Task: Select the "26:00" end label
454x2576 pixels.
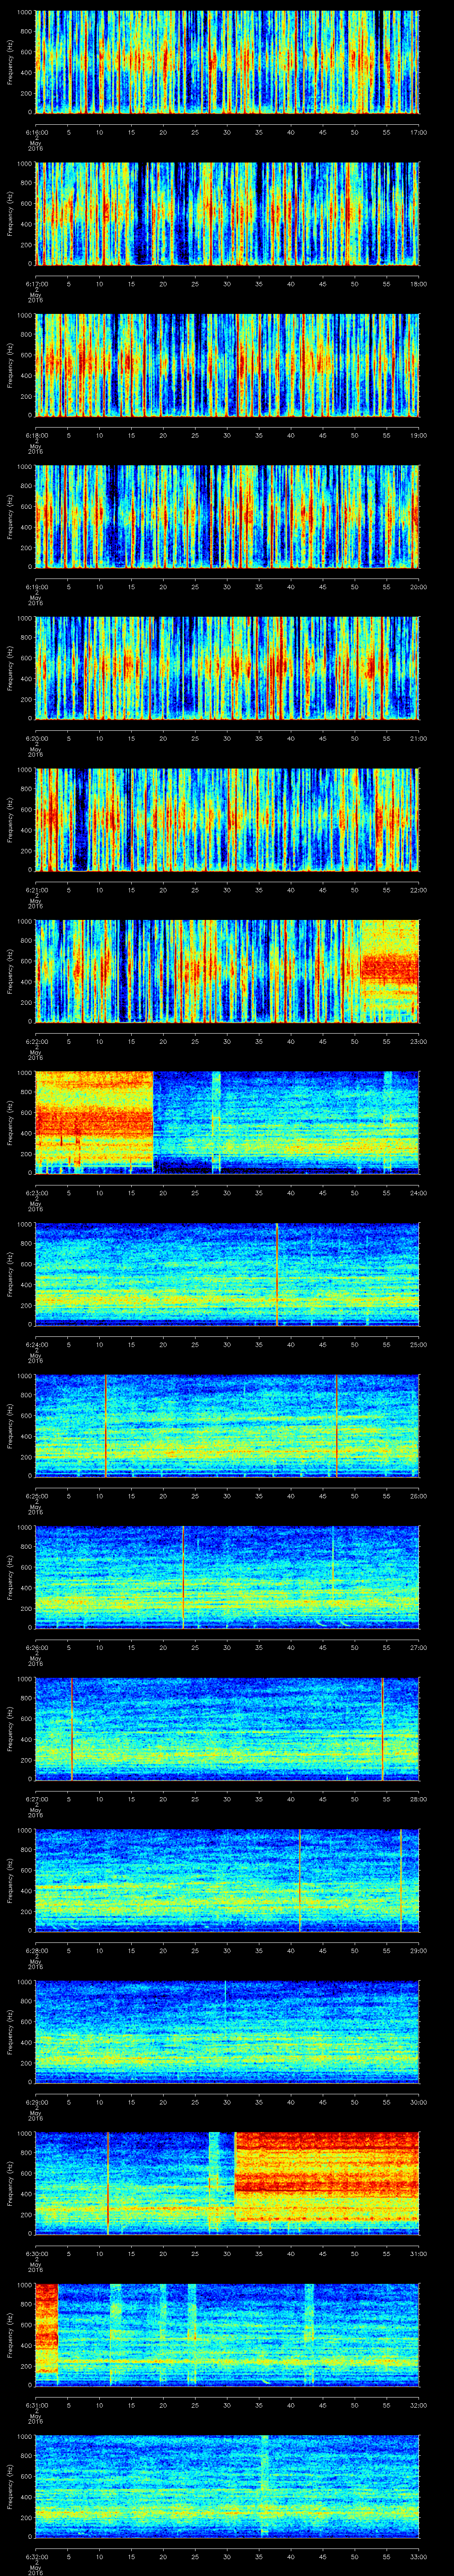Action: (418, 1496)
